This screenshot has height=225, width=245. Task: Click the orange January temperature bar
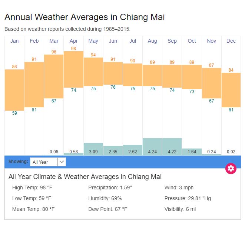pyautogui.click(x=14, y=90)
